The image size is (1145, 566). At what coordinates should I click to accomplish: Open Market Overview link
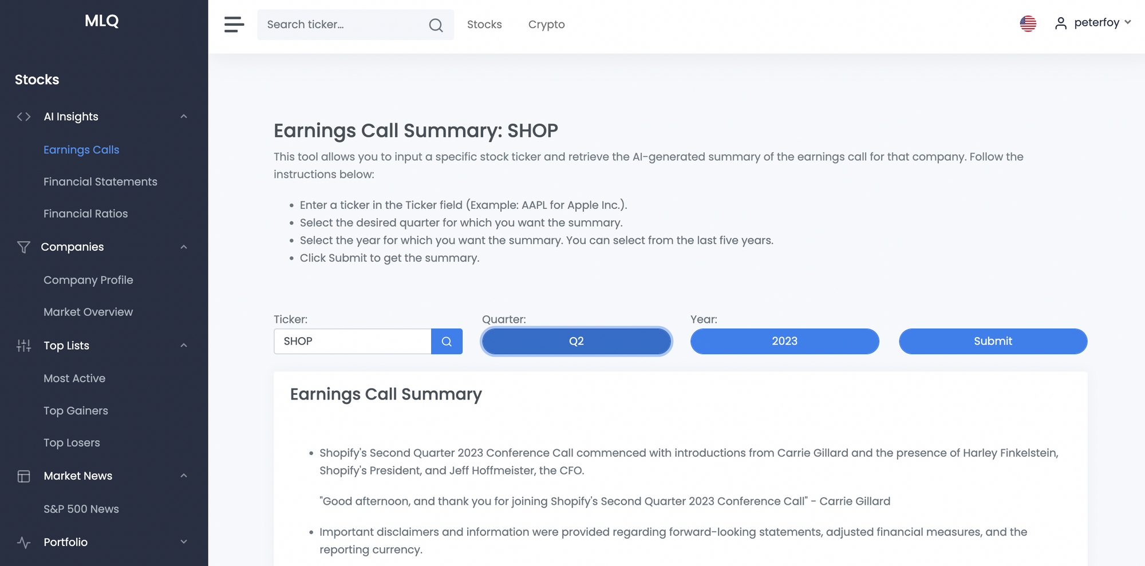click(x=88, y=312)
